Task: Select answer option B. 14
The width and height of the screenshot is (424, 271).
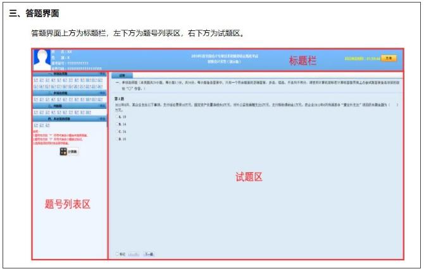Action: point(116,124)
